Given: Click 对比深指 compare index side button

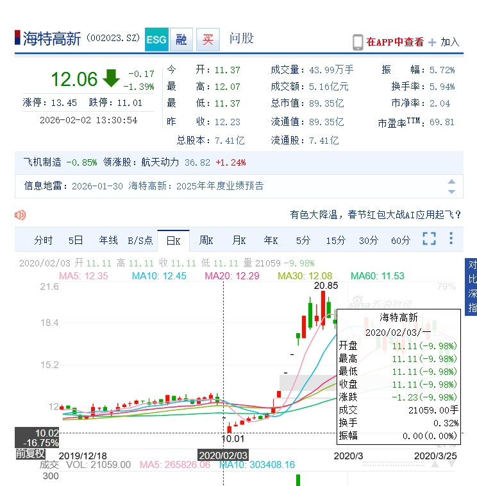Looking at the screenshot, I should 472,287.
